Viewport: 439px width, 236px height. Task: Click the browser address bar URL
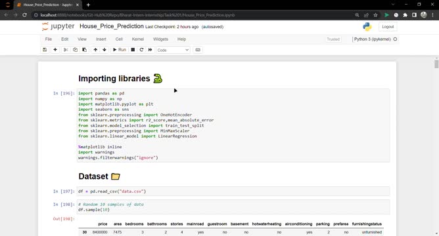pyautogui.click(x=137, y=15)
